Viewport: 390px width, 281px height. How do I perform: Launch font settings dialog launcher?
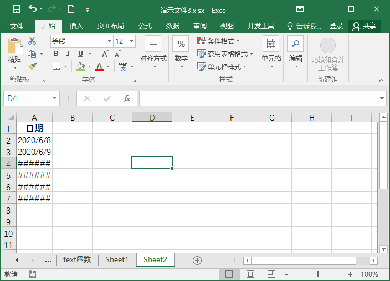point(134,80)
